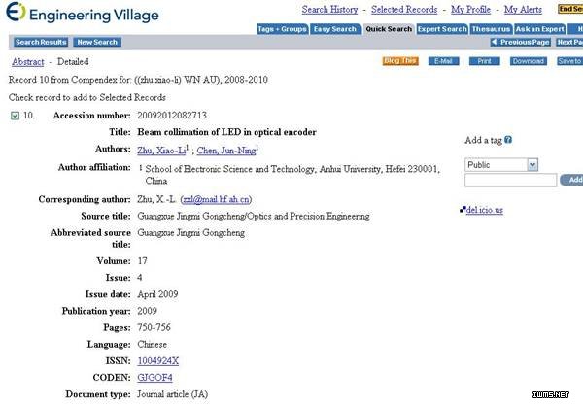This screenshot has height=406, width=583.
Task: Open the del.icio.us bookmark link
Action: [483, 210]
